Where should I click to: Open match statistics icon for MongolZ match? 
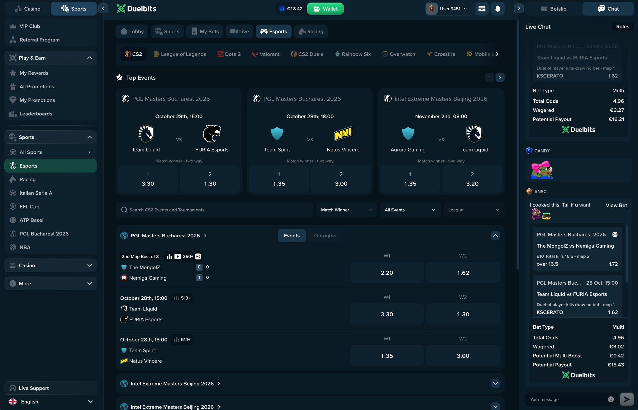(x=169, y=256)
